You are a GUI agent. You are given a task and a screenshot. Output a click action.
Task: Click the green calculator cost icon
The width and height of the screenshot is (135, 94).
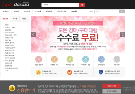point(70,59)
